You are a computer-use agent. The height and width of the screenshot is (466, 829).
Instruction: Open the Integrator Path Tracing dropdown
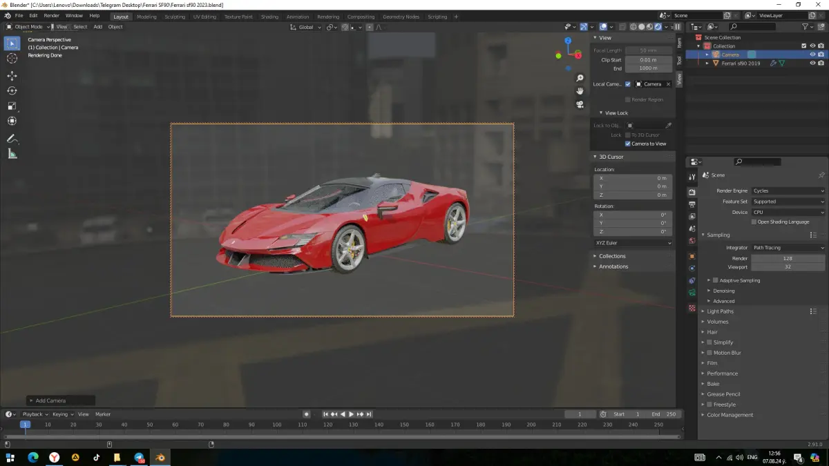(788, 247)
